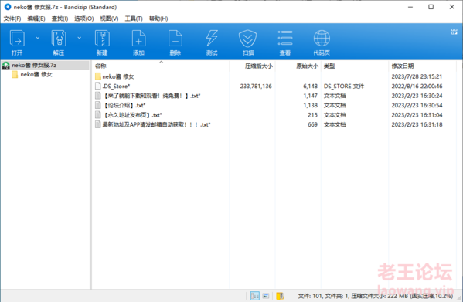Click the archive icon beside neko 修女服.7z in tree
Image resolution: width=463 pixels, height=302 pixels.
click(x=6, y=65)
